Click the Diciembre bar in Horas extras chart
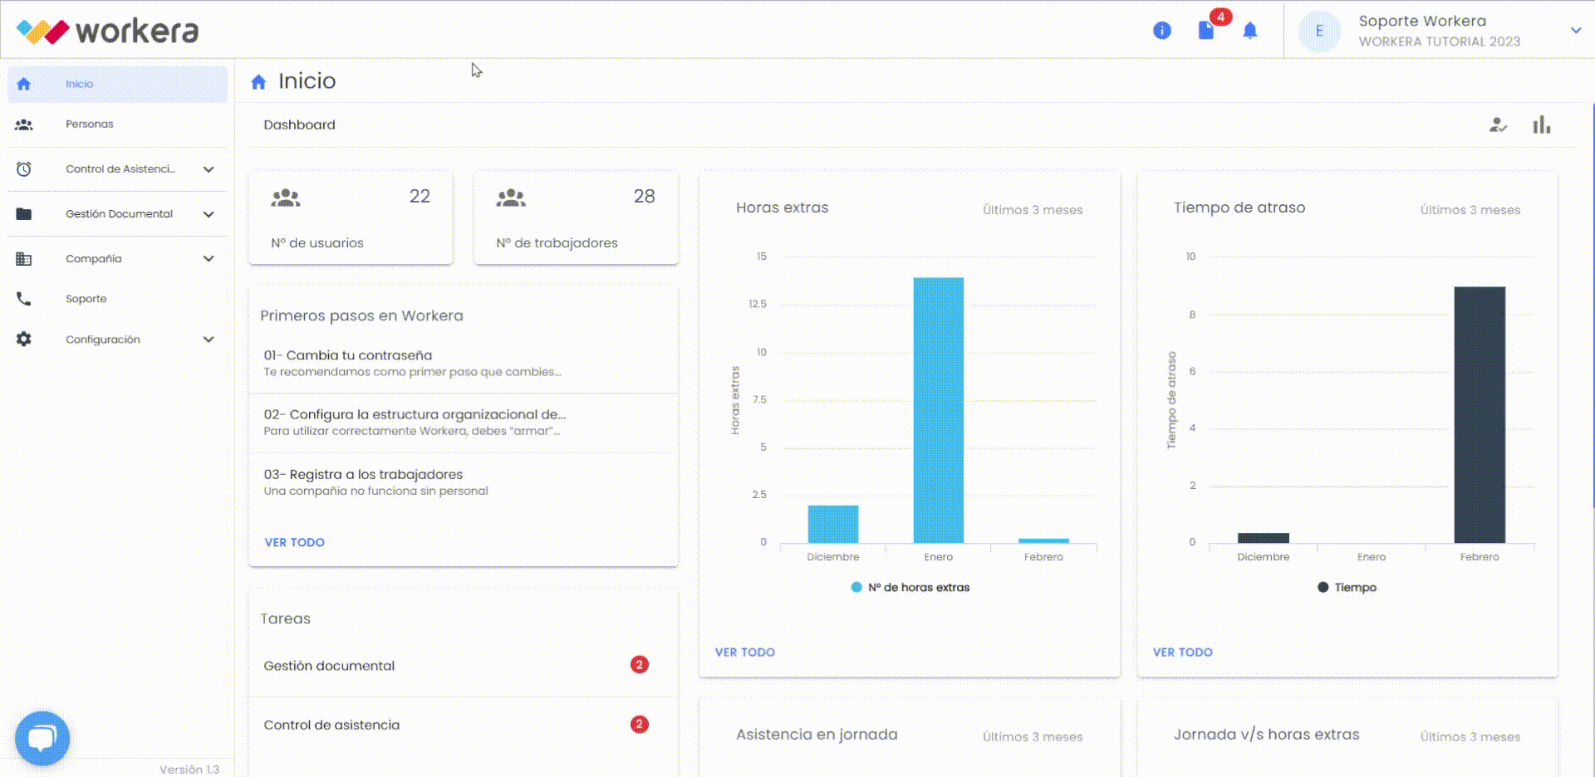The width and height of the screenshot is (1595, 777). click(833, 524)
